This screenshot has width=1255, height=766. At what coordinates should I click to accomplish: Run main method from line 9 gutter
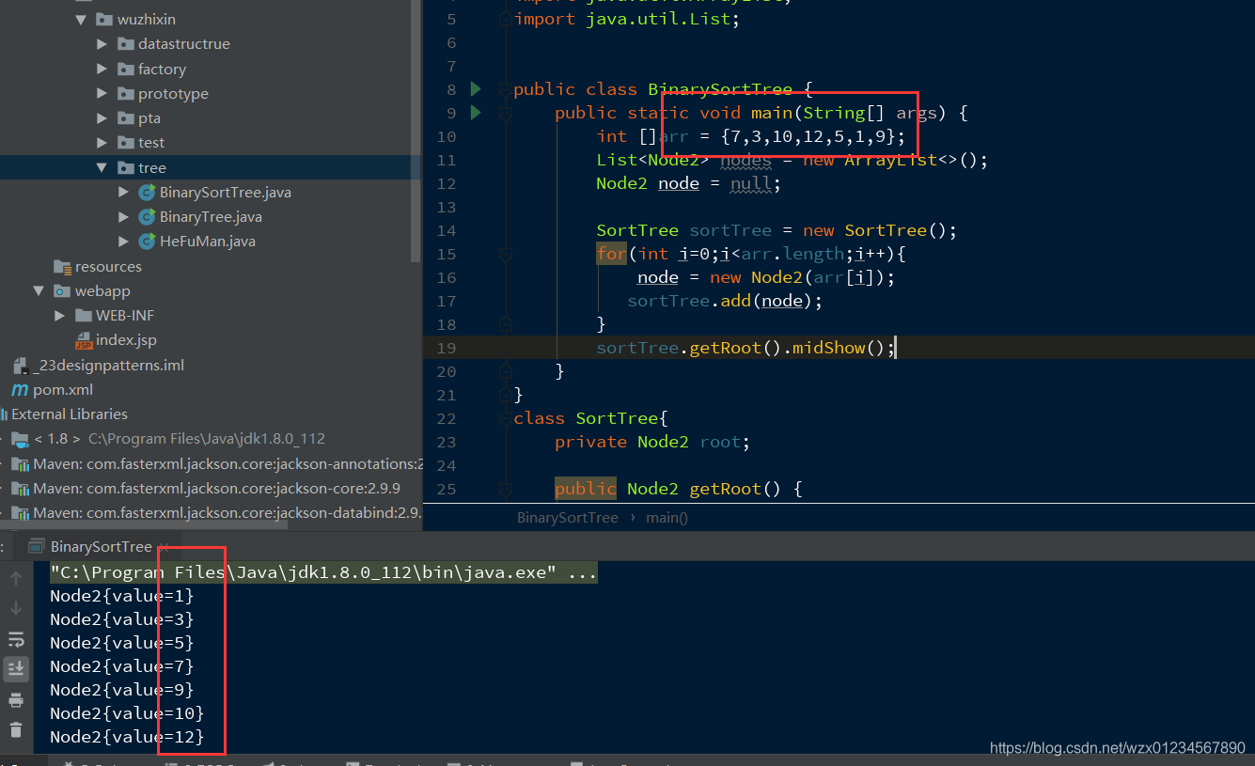click(476, 113)
